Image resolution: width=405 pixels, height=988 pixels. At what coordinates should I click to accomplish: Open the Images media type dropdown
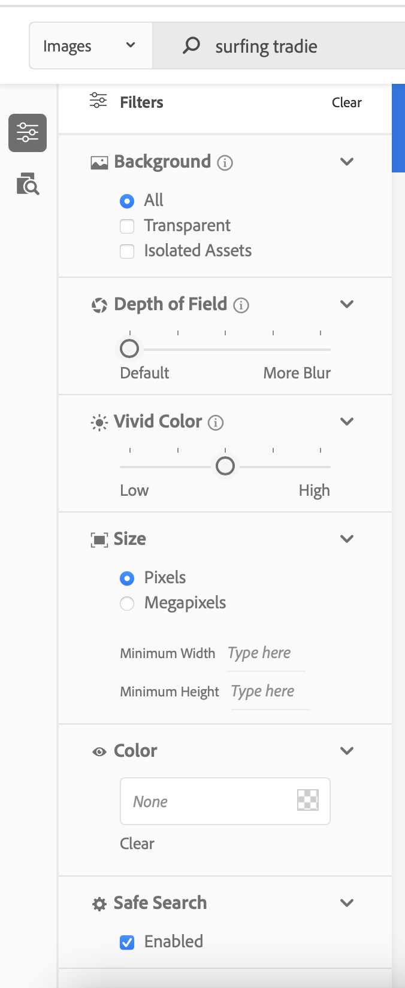tap(90, 45)
